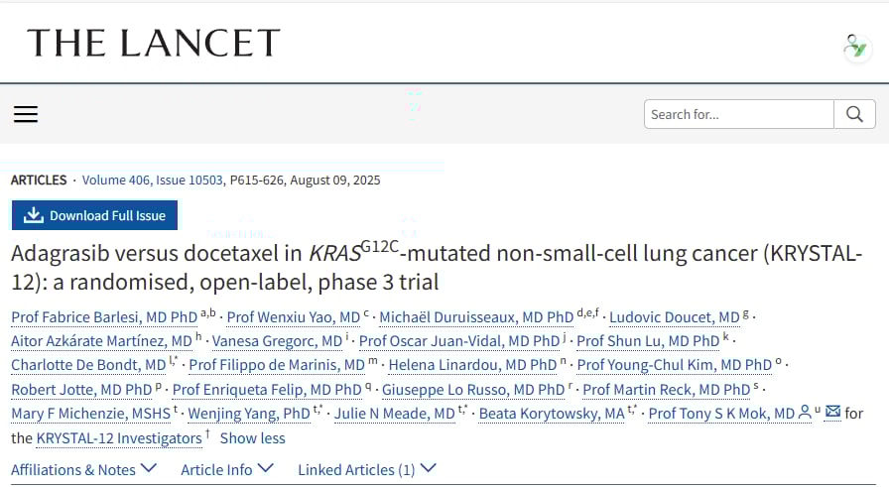Click the envelope icon for Tony Mok
Image resolution: width=889 pixels, height=487 pixels.
832,413
